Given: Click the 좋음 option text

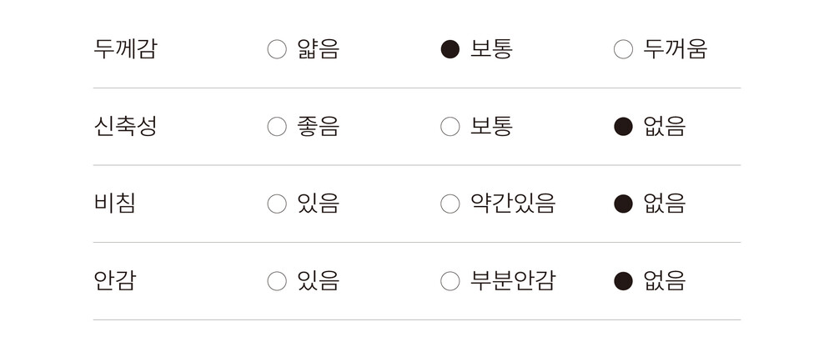Looking at the screenshot, I should [x=318, y=127].
